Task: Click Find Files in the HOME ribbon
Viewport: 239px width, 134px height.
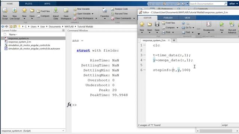Action: [x=43, y=11]
